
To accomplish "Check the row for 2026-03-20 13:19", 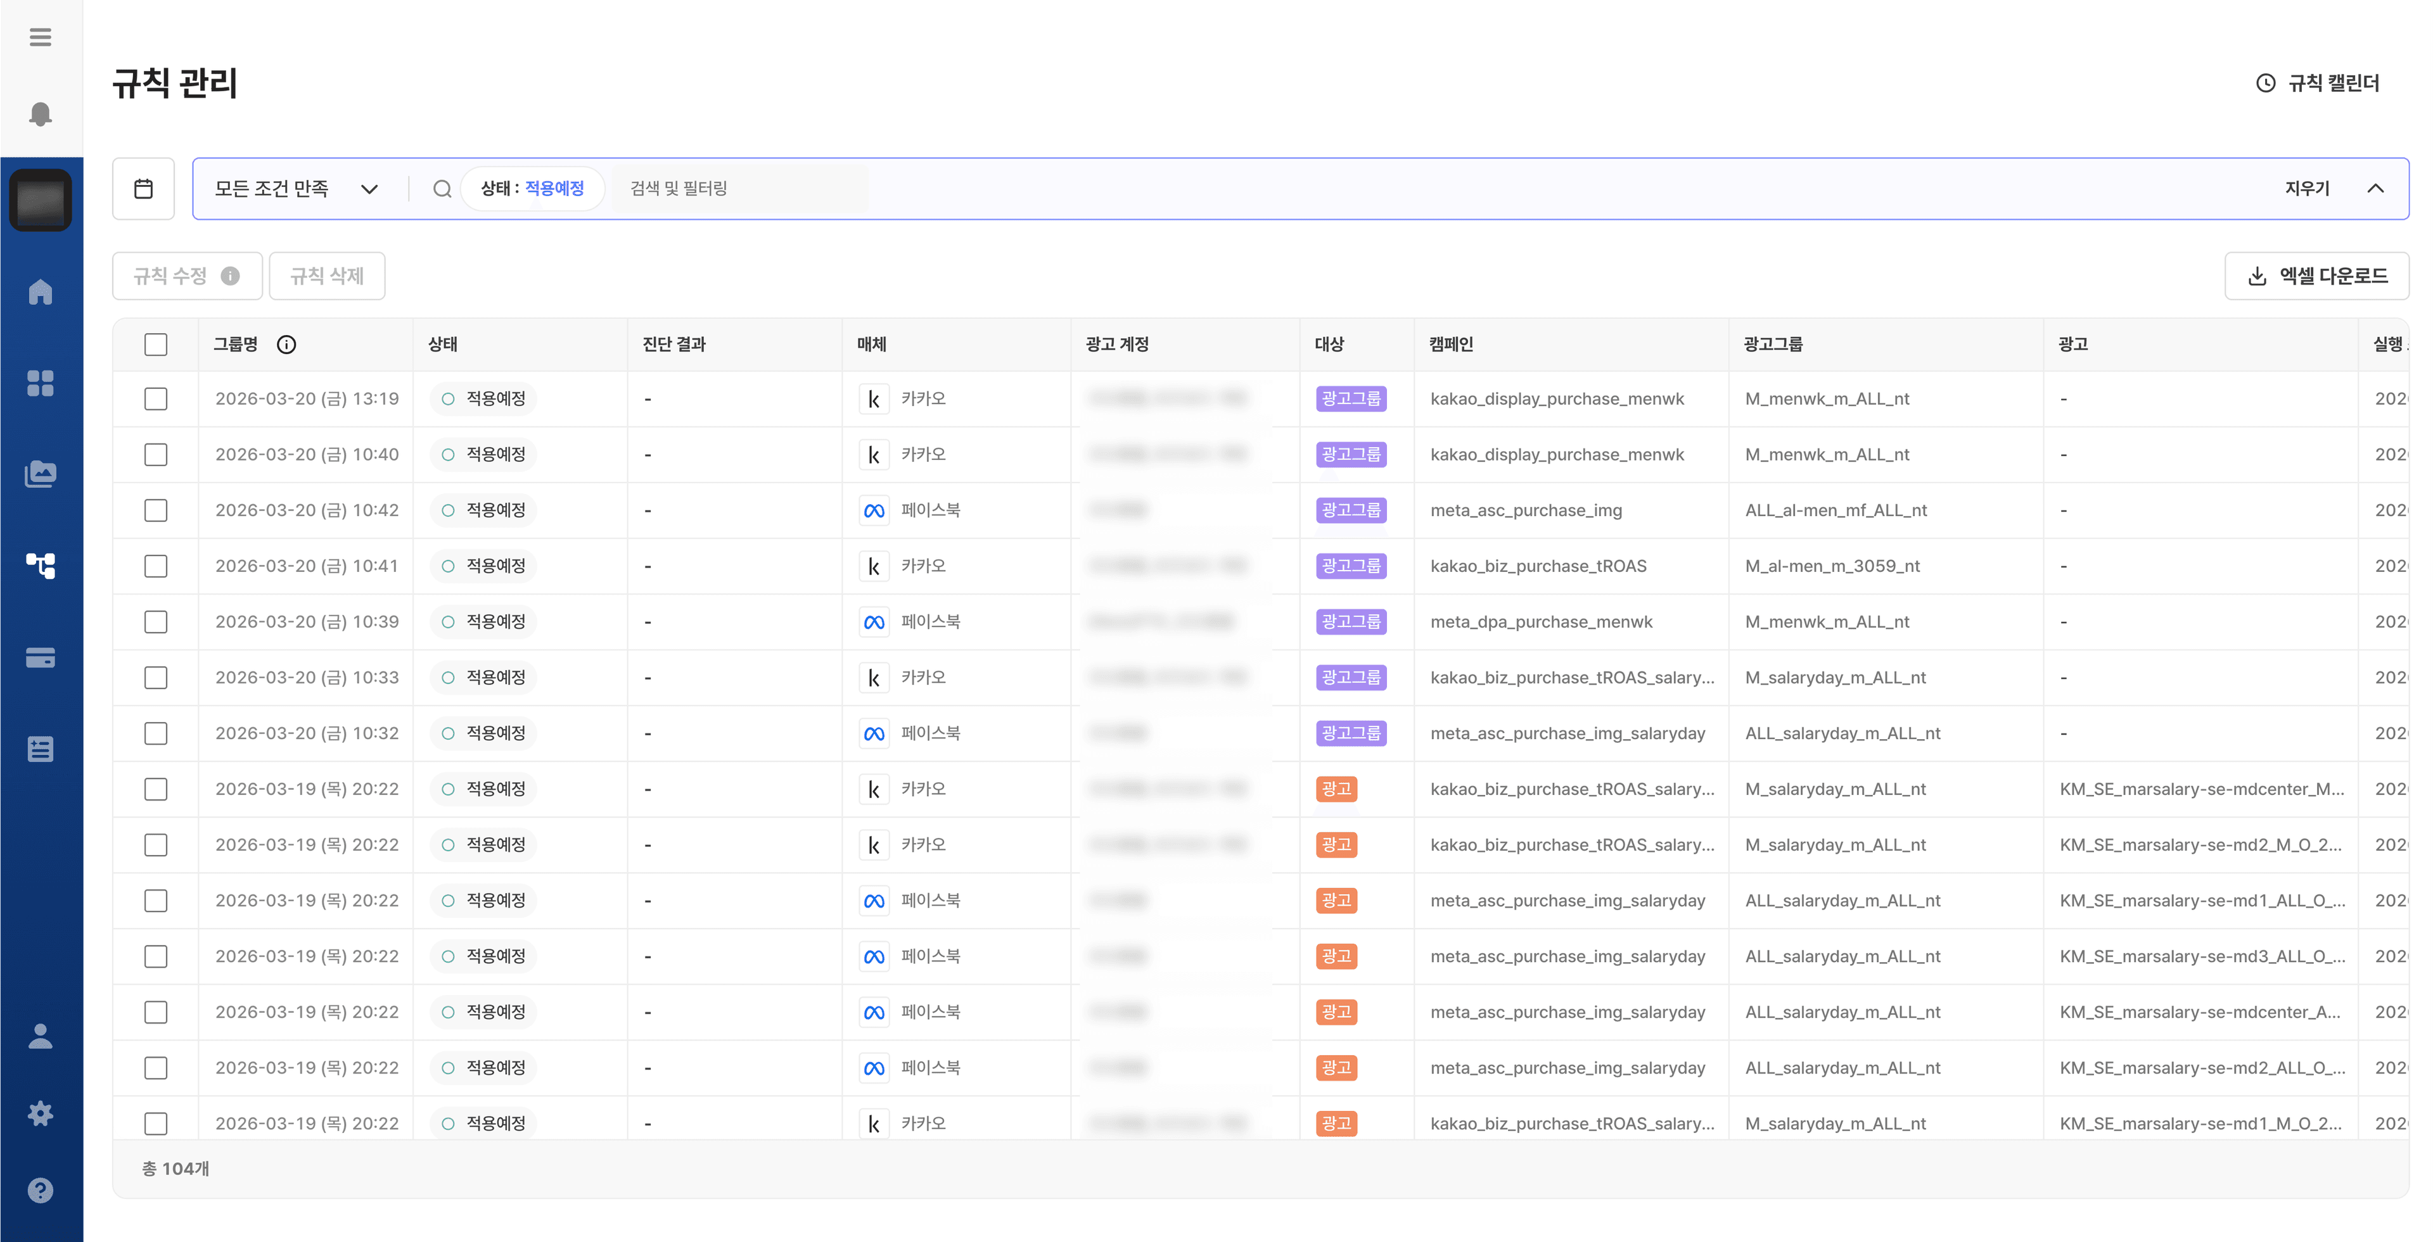I will tap(156, 399).
